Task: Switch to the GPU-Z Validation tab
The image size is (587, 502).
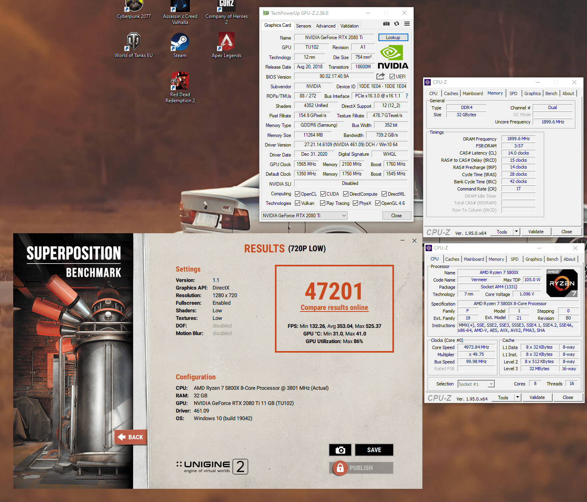Action: pyautogui.click(x=349, y=26)
